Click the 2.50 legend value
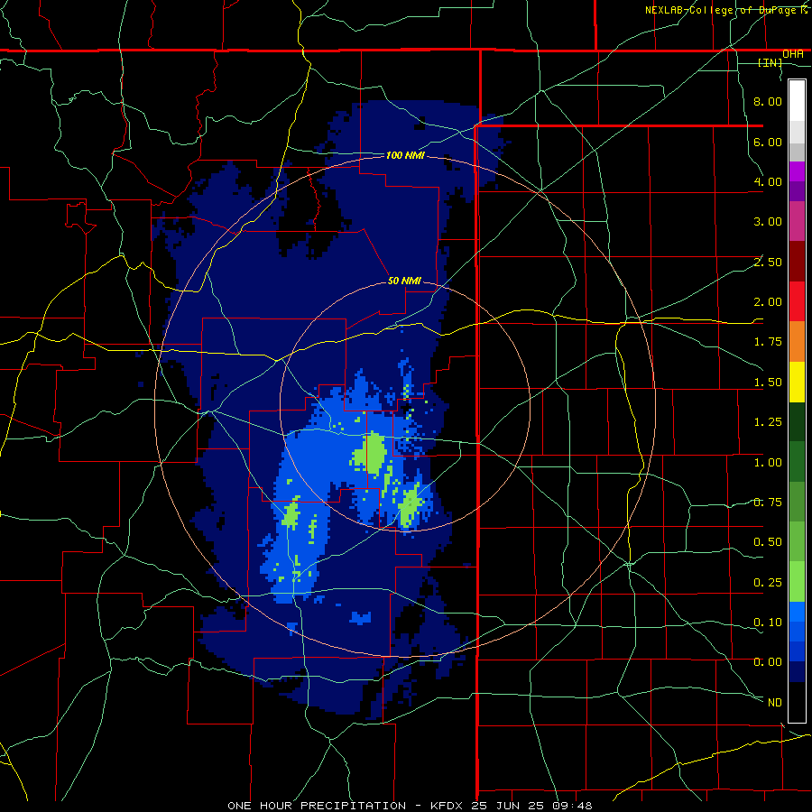The width and height of the screenshot is (812, 812). (x=768, y=262)
